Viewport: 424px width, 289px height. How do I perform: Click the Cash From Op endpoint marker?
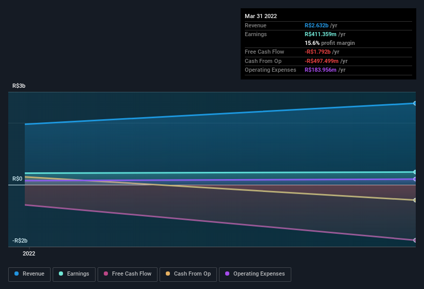tap(415, 200)
